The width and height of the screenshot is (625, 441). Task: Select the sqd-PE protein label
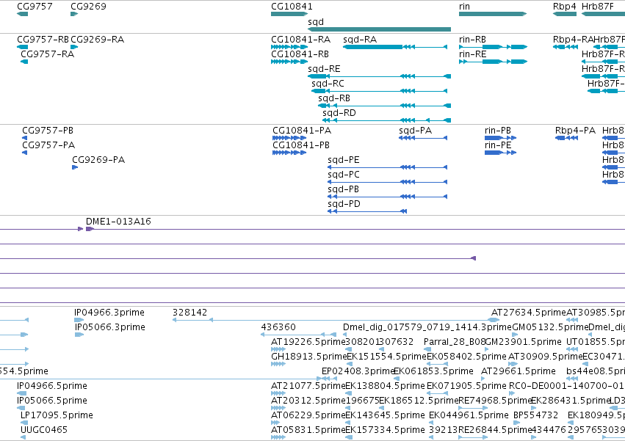(344, 160)
